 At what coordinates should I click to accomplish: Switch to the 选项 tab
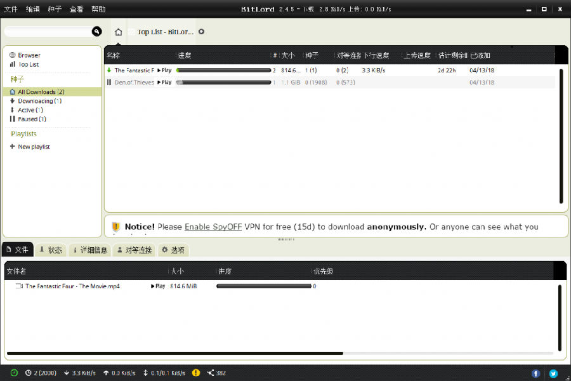(173, 250)
